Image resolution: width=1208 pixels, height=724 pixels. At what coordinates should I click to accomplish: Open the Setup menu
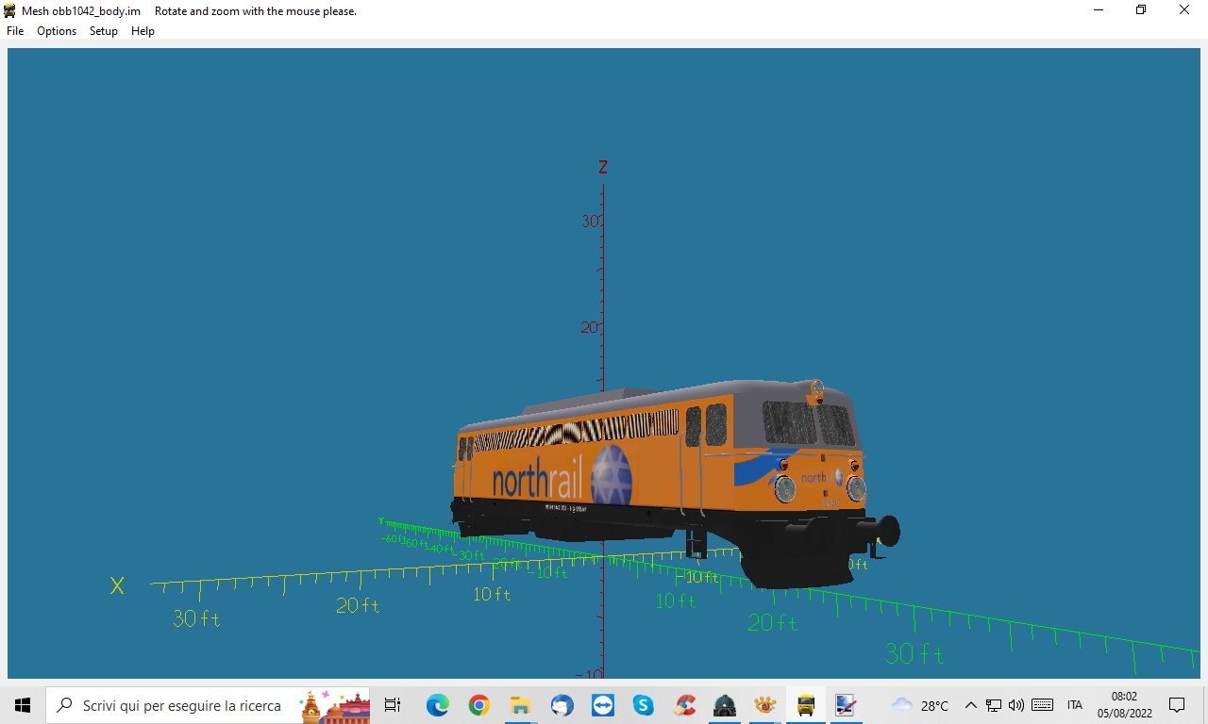coord(104,31)
